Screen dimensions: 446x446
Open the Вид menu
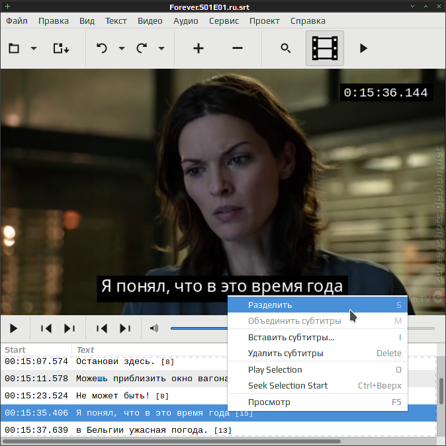click(x=87, y=20)
